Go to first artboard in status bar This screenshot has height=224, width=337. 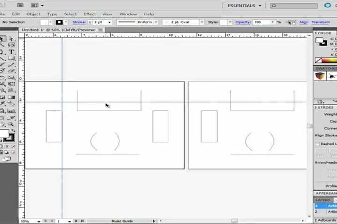pyautogui.click(x=45, y=221)
